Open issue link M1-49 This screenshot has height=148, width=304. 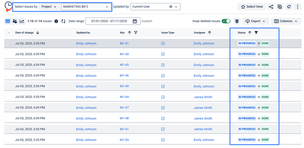pos(124,86)
